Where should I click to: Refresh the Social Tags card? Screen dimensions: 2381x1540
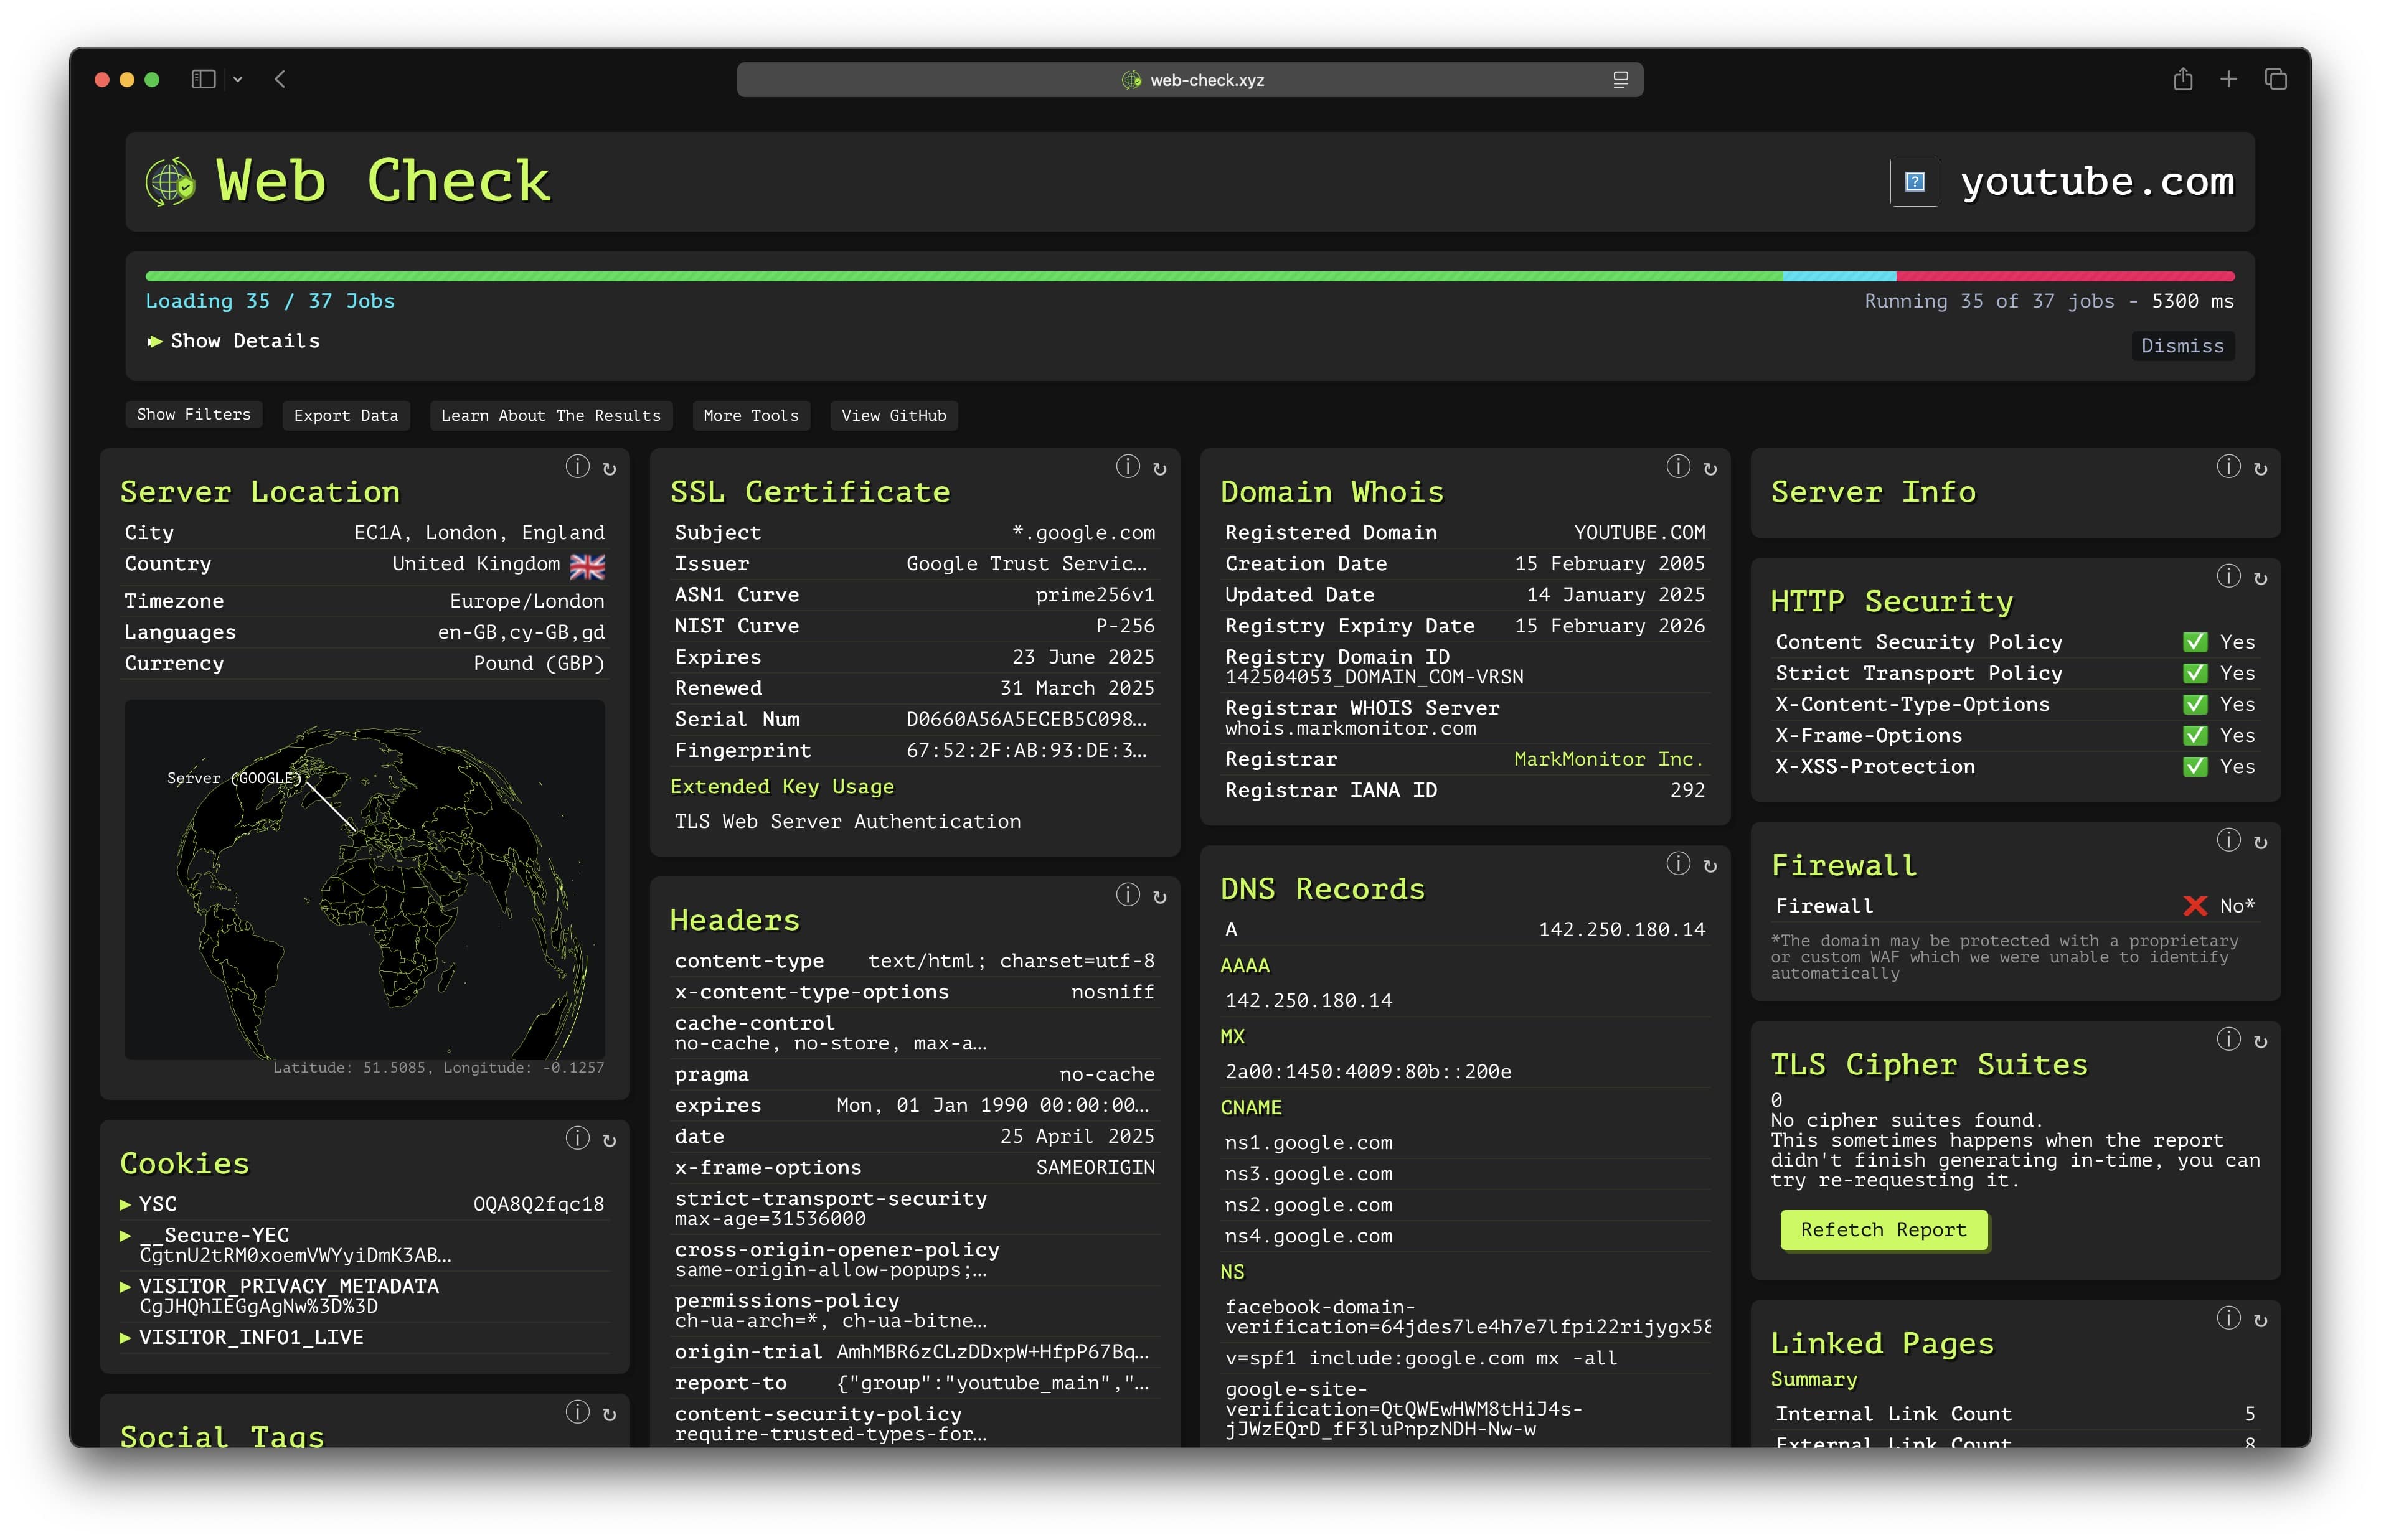pos(609,1414)
